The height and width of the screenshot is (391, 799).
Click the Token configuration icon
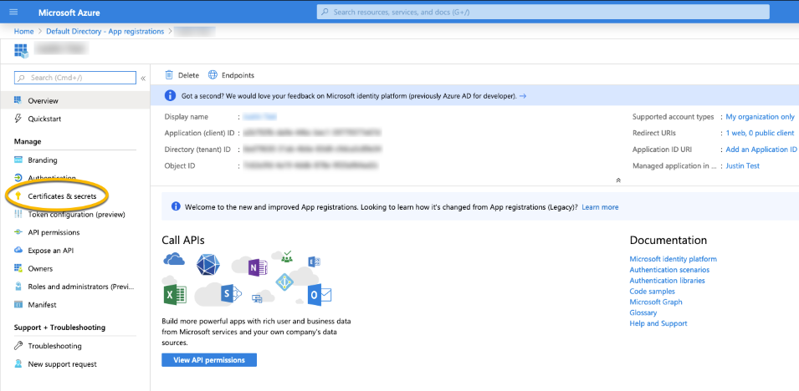pos(18,215)
